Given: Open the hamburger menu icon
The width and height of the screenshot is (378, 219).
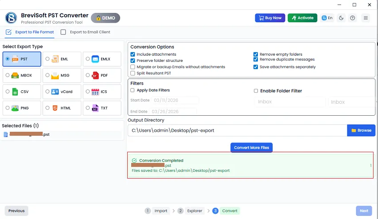Looking at the screenshot, I should point(366,18).
